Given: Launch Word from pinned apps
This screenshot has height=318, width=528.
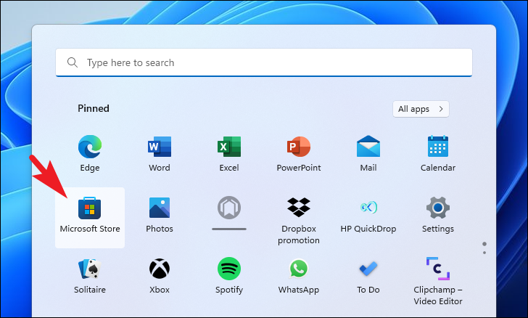Looking at the screenshot, I should click(x=160, y=153).
